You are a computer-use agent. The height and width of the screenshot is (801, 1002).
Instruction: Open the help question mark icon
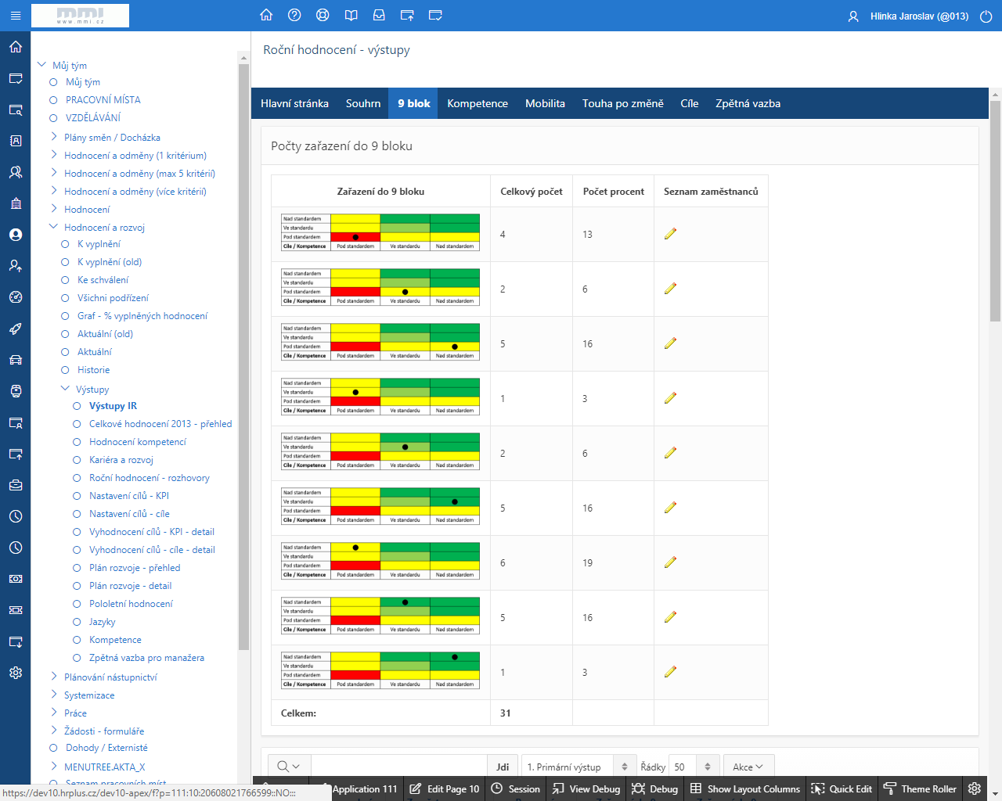[x=294, y=16]
